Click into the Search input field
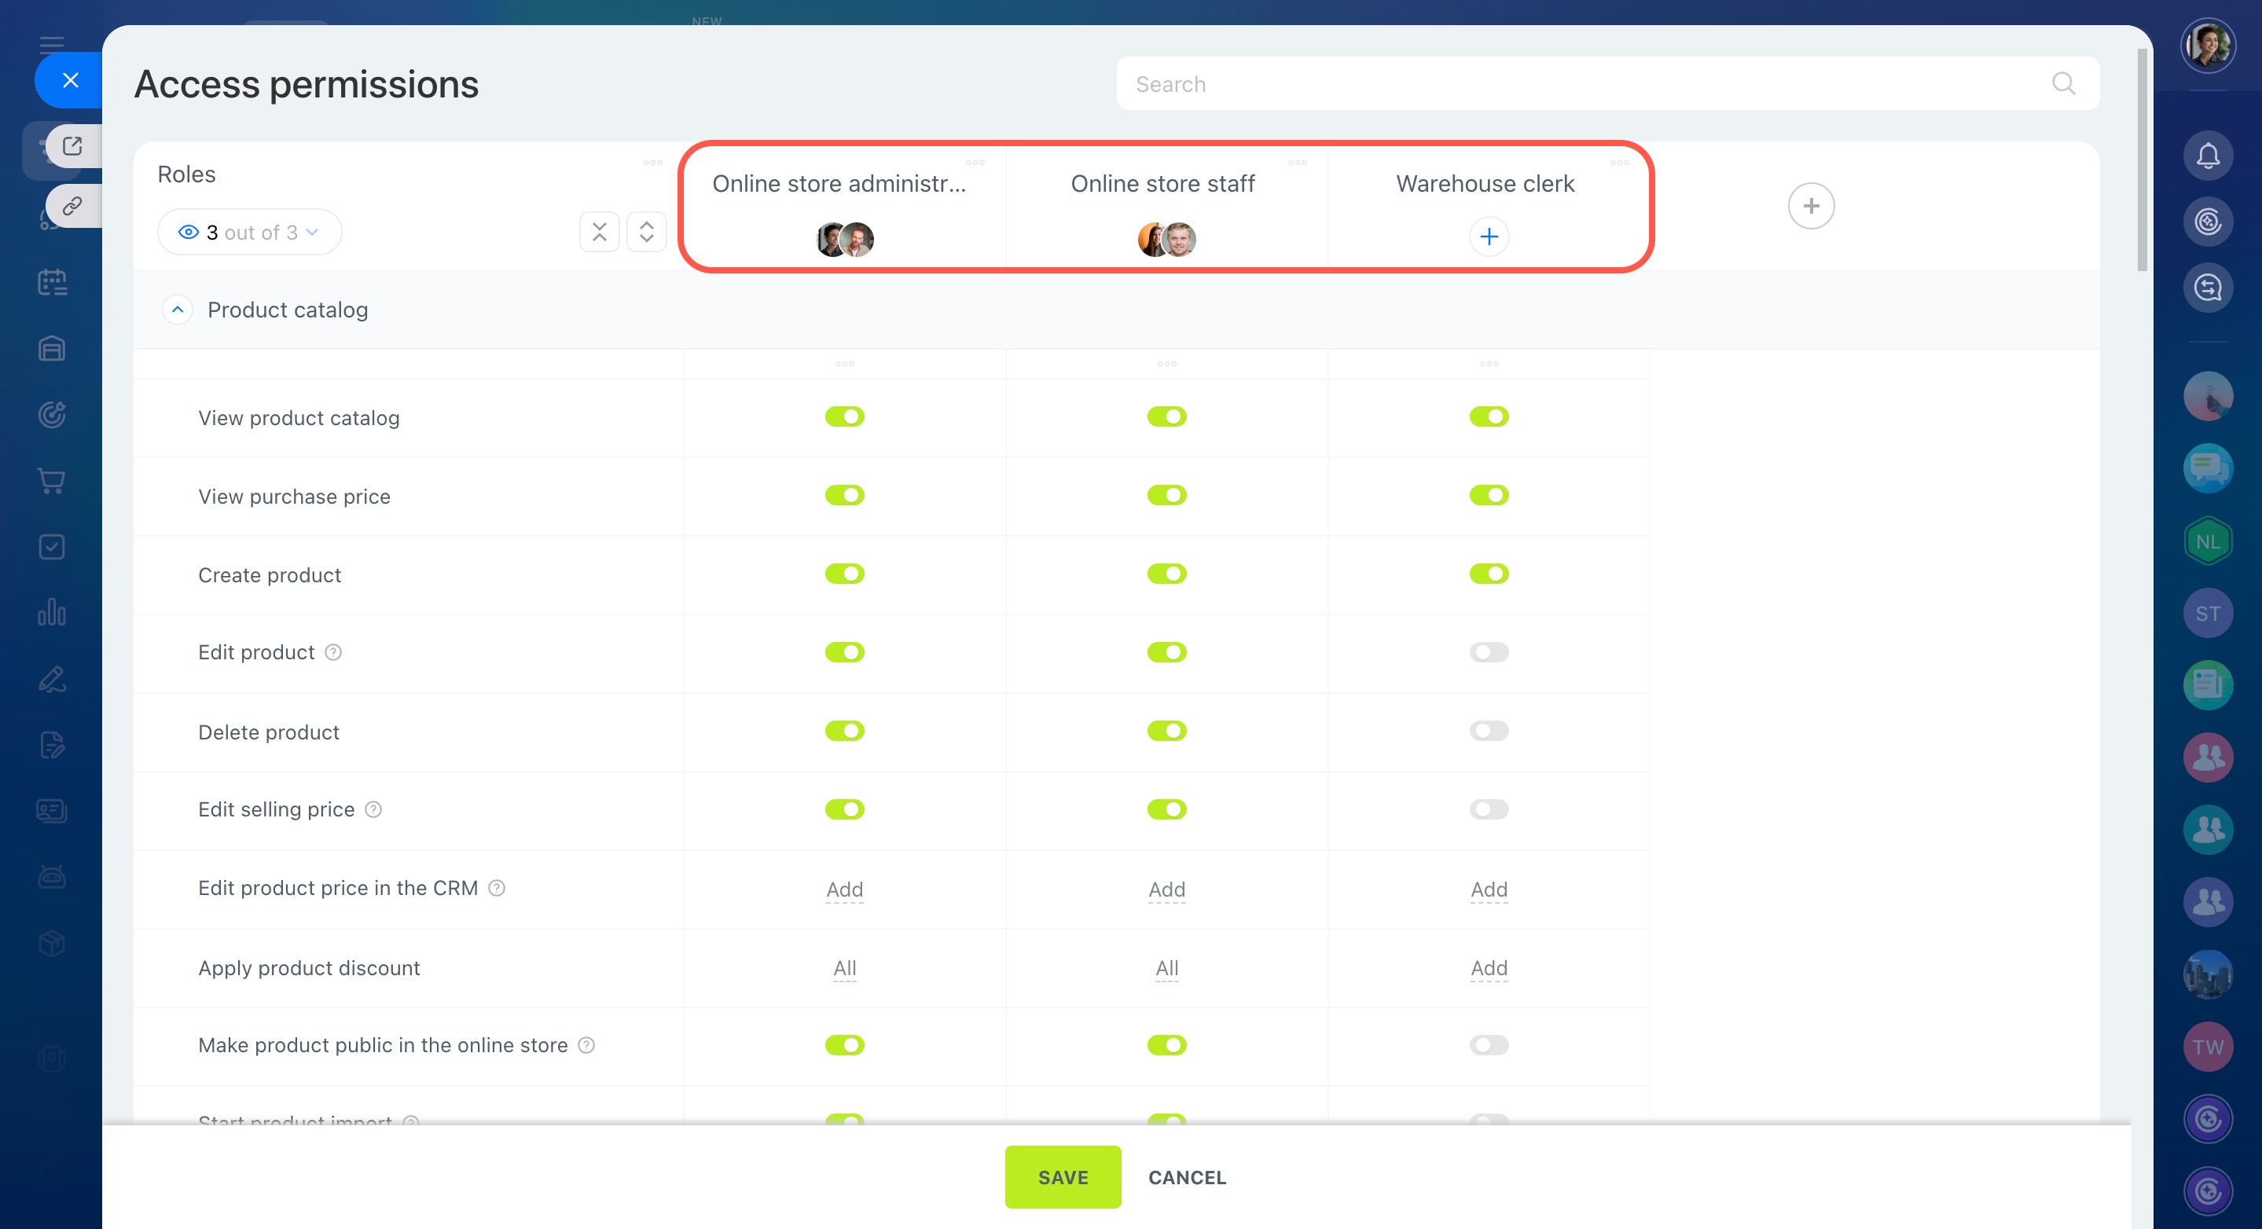This screenshot has width=2262, height=1229. pos(1581,84)
